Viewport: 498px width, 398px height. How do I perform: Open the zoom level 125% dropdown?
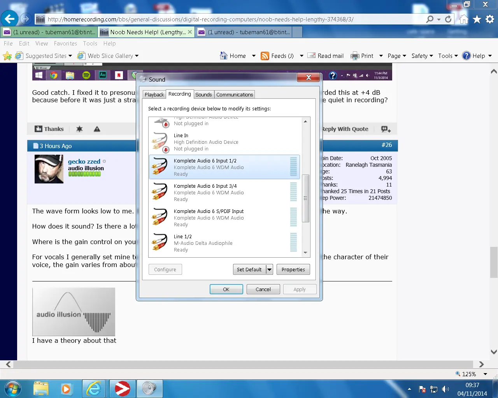click(485, 374)
